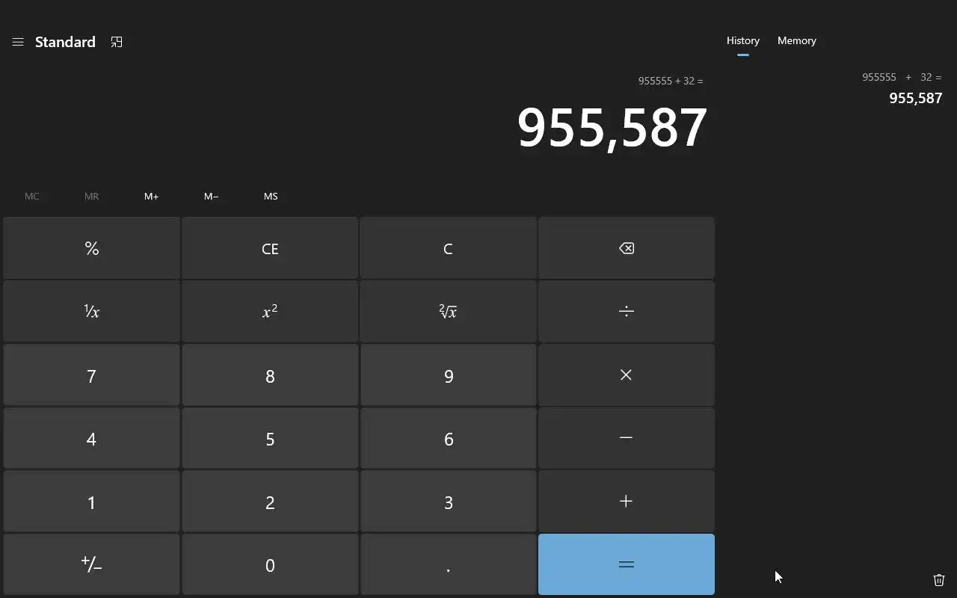Store value with MS button

click(x=271, y=196)
